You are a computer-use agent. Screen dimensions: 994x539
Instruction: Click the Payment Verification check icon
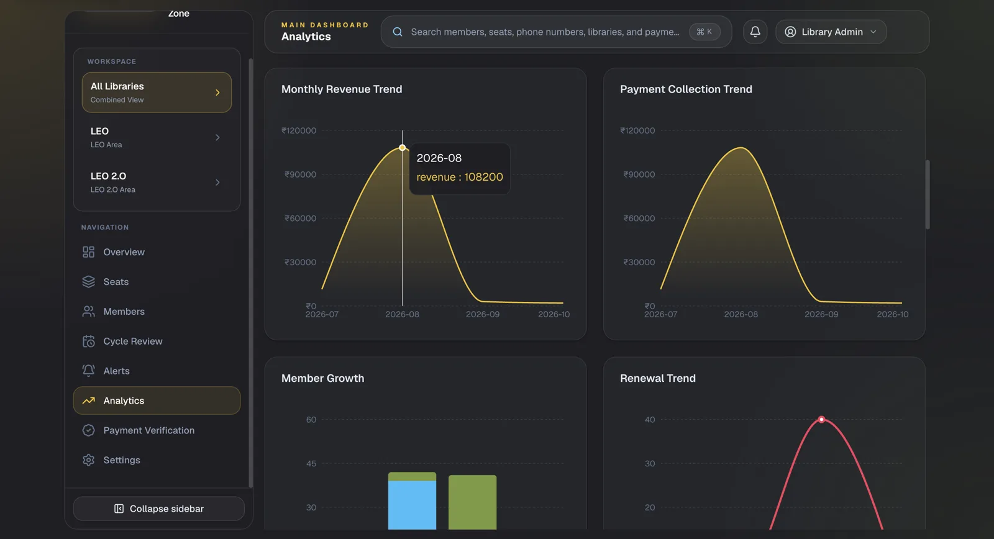tap(89, 430)
